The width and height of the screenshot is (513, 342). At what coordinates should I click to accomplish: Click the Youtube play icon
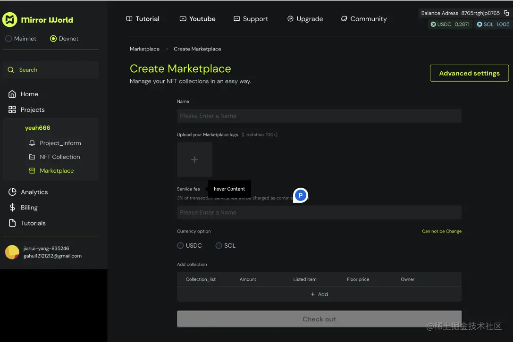pyautogui.click(x=183, y=19)
